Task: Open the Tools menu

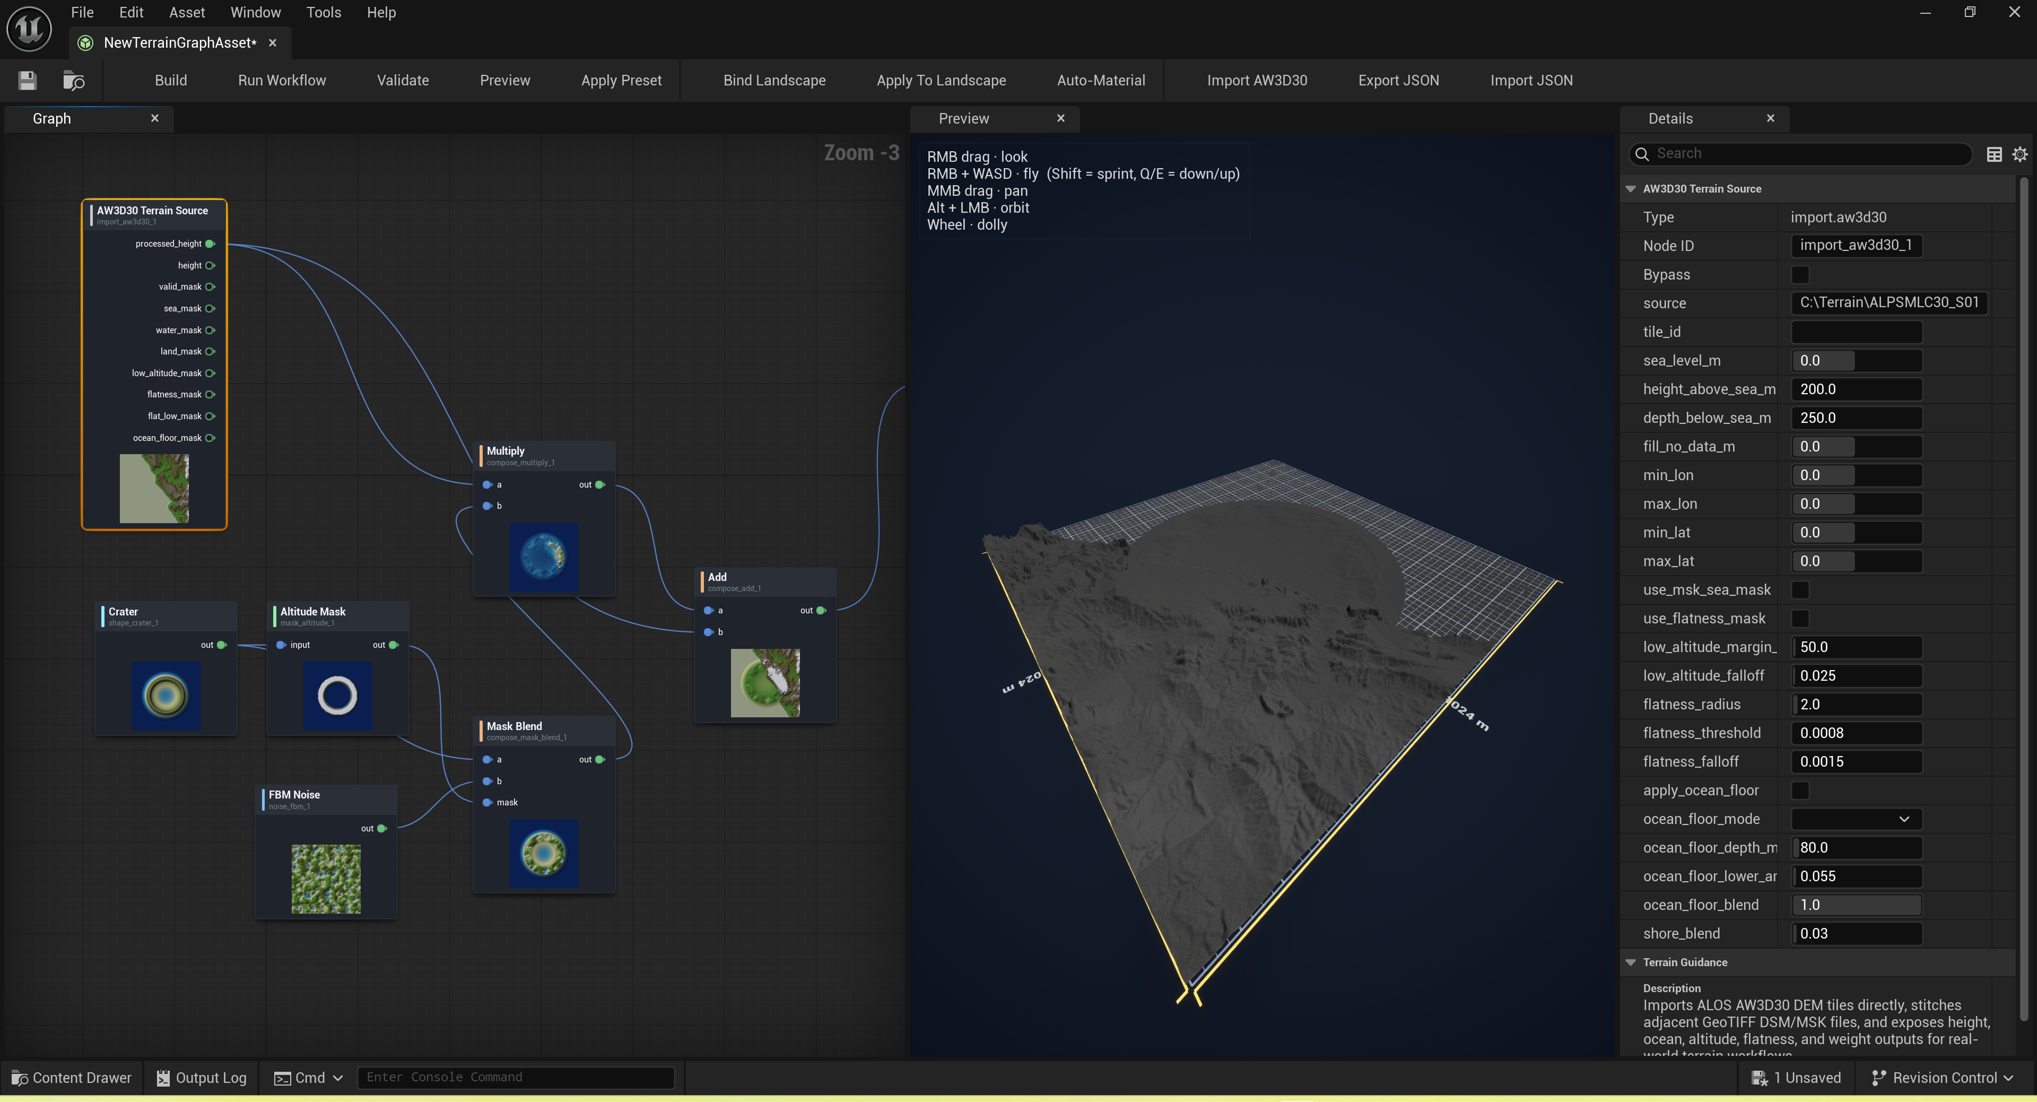Action: click(324, 13)
